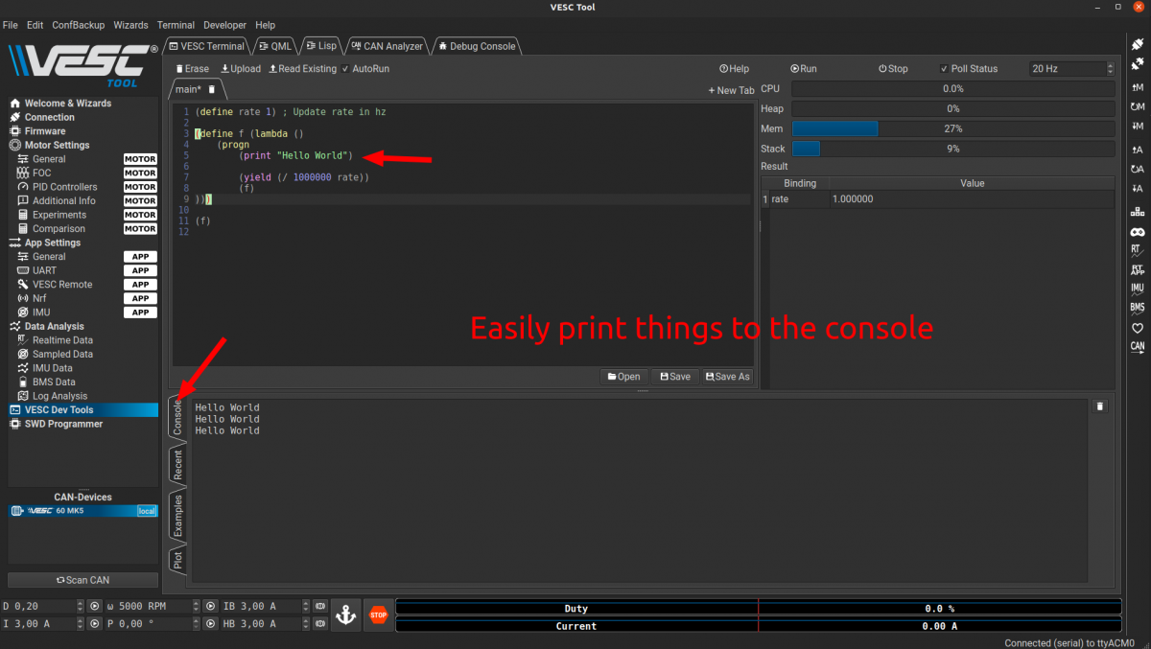Viewport: 1151px width, 649px height.
Task: Clear console with the trash icon
Action: tap(1100, 406)
